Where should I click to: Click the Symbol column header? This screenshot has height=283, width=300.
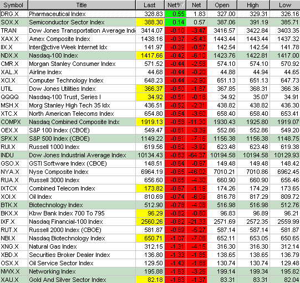pos(14,5)
